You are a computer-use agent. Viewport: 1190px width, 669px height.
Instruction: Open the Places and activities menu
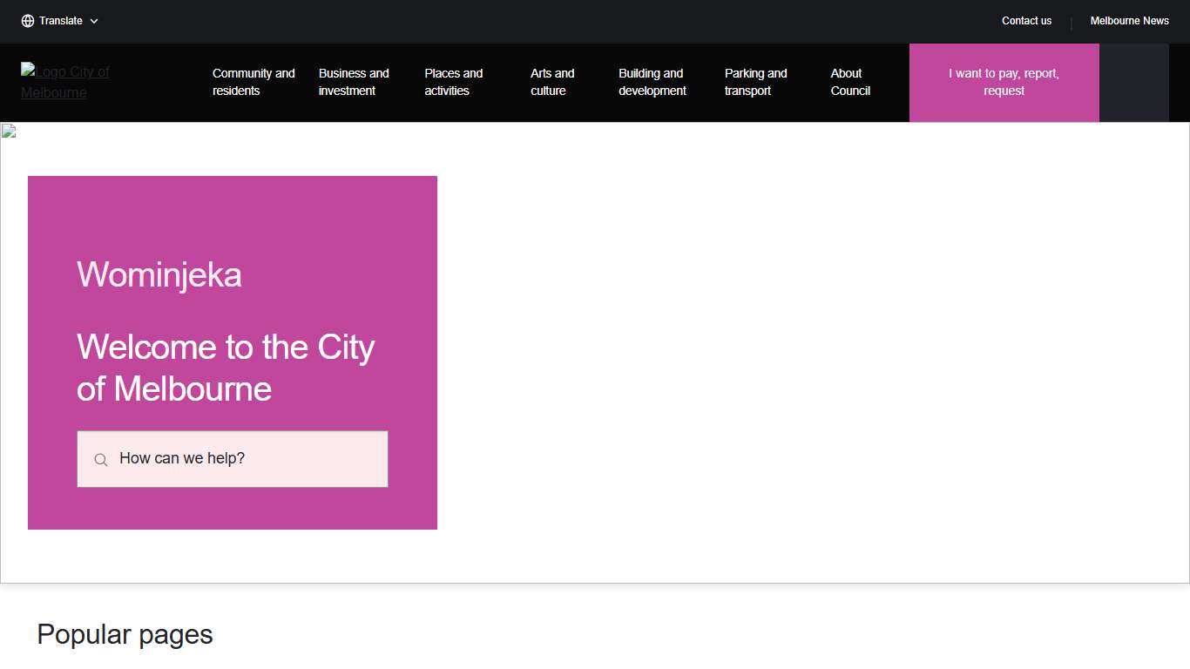[453, 82]
